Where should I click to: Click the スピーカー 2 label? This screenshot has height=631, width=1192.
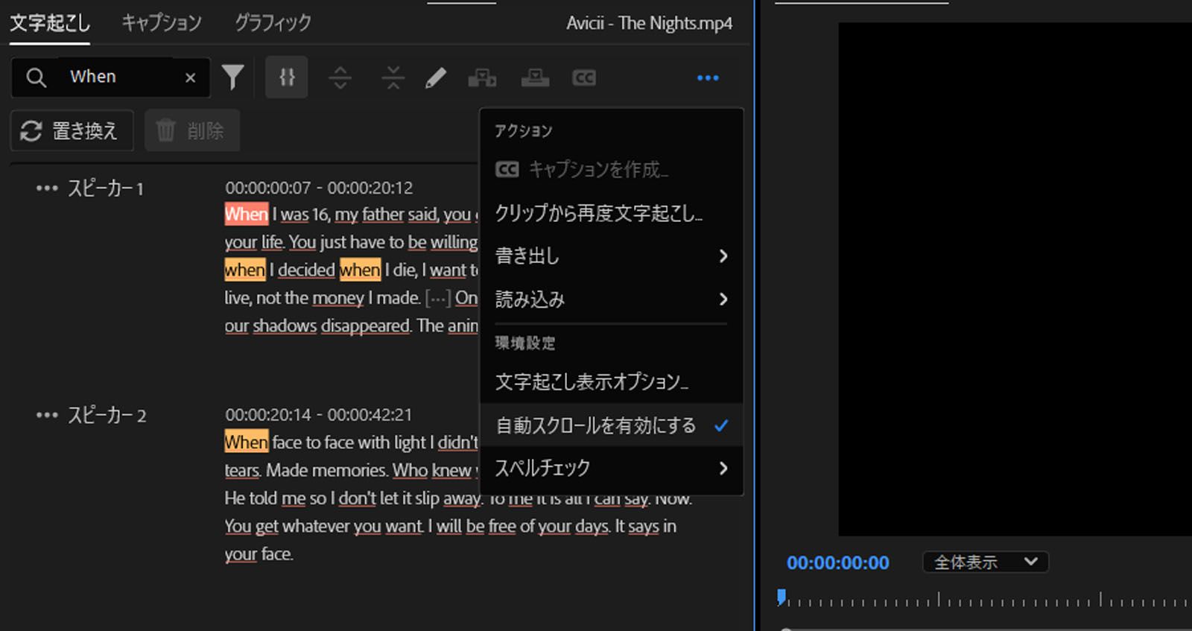[x=107, y=415]
